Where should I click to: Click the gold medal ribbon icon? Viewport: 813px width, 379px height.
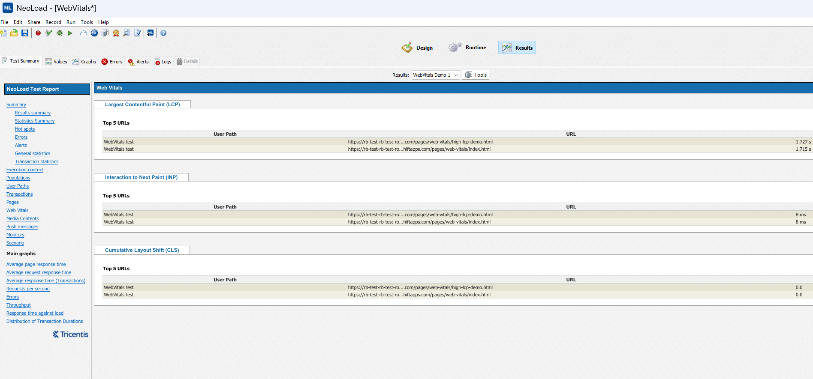coord(116,33)
